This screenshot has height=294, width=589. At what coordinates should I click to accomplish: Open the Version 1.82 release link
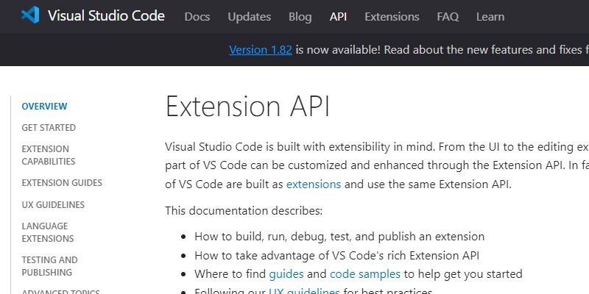pos(261,50)
